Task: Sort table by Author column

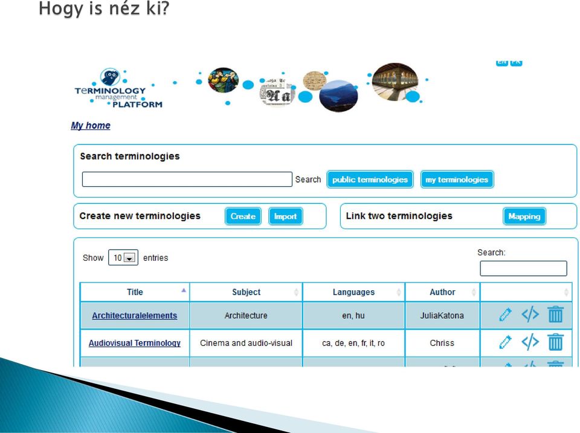Action: point(442,292)
